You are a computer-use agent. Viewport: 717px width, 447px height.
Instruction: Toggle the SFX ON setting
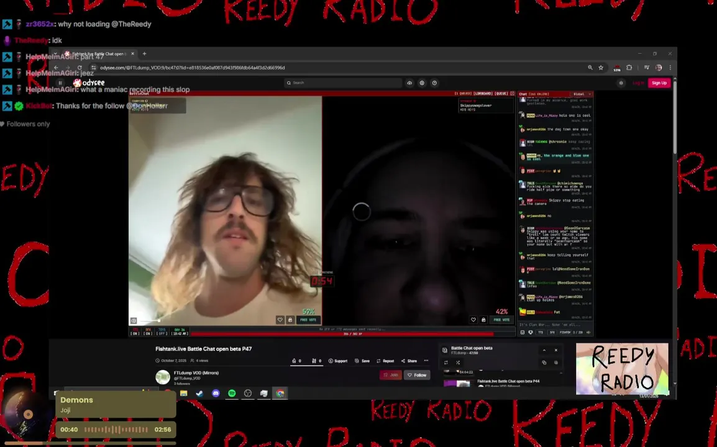click(148, 332)
